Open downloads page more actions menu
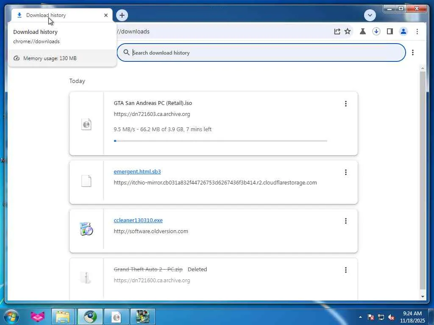 click(413, 52)
